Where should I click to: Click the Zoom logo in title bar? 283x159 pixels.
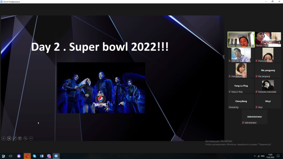(x=1, y=2)
